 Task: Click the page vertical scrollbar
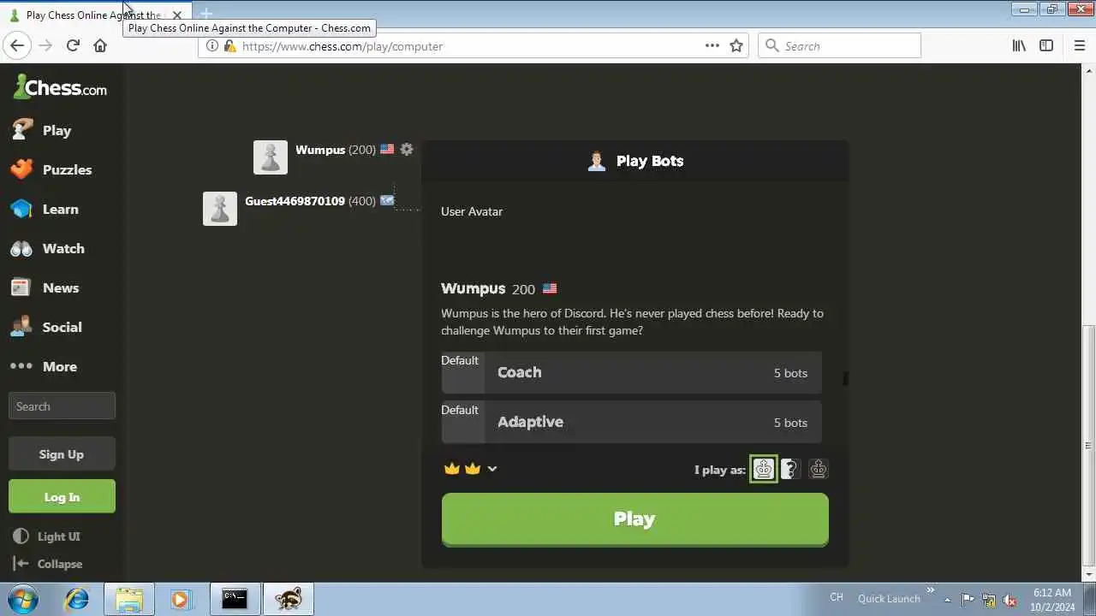tap(1089, 445)
